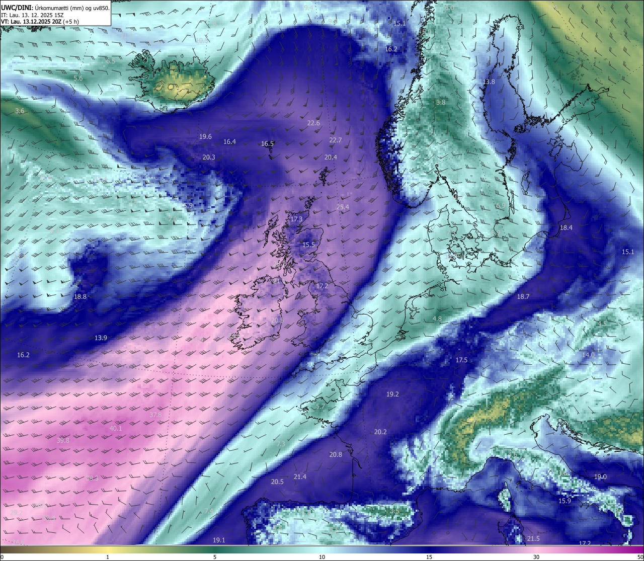Click the 20.2 value over France
This screenshot has height=561, width=644.
(380, 432)
